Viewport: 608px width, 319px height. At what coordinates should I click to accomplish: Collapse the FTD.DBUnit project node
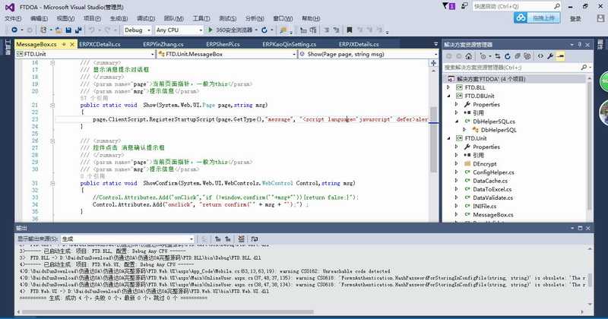coord(448,96)
